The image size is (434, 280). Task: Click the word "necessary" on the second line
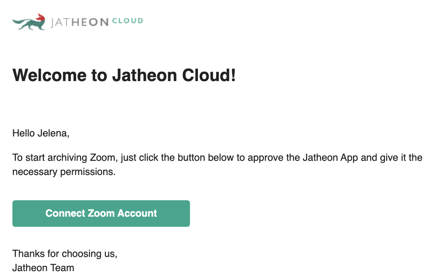pyautogui.click(x=35, y=172)
